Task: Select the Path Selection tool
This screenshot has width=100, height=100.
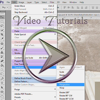Action: click(x=2, y=87)
